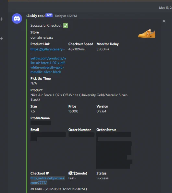Click the 'Order Number' field label

pyautogui.click(x=80, y=130)
